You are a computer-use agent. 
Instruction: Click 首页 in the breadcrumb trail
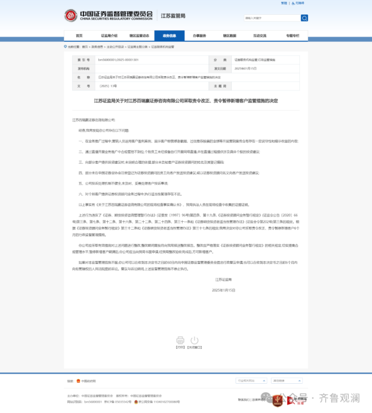[85, 47]
